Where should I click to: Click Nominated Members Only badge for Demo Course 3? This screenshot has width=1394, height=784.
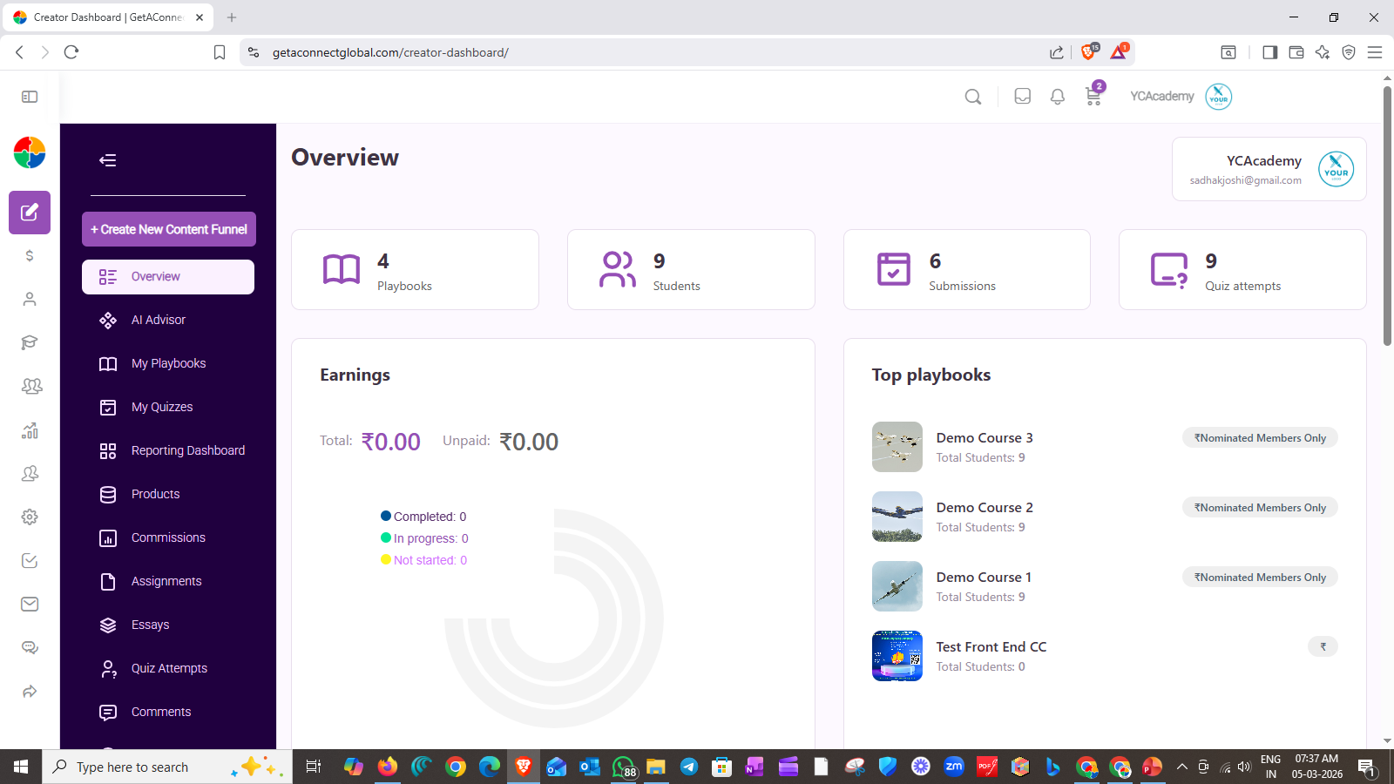pos(1260,438)
